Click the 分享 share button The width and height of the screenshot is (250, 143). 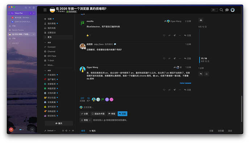[84, 114]
